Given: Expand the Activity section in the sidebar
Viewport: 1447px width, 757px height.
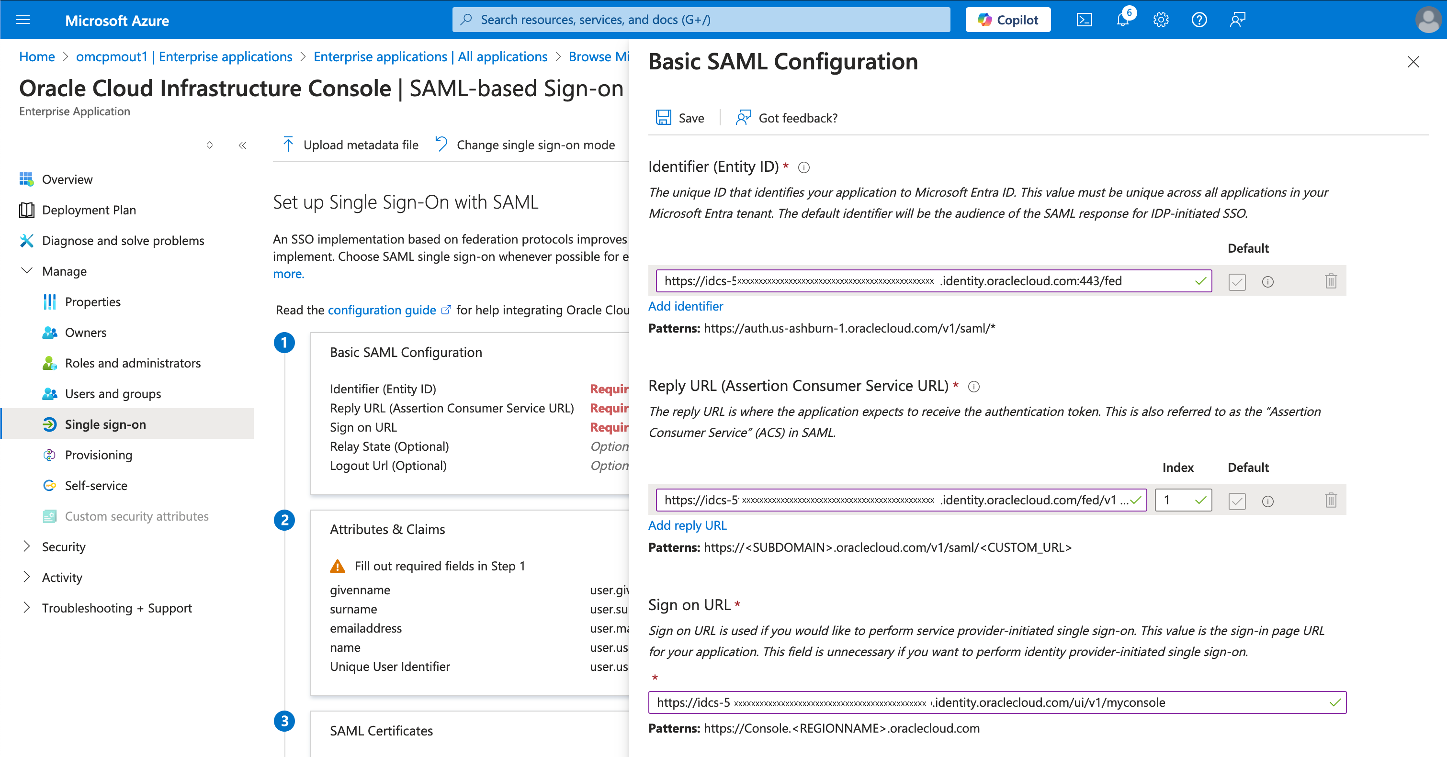Looking at the screenshot, I should (62, 577).
